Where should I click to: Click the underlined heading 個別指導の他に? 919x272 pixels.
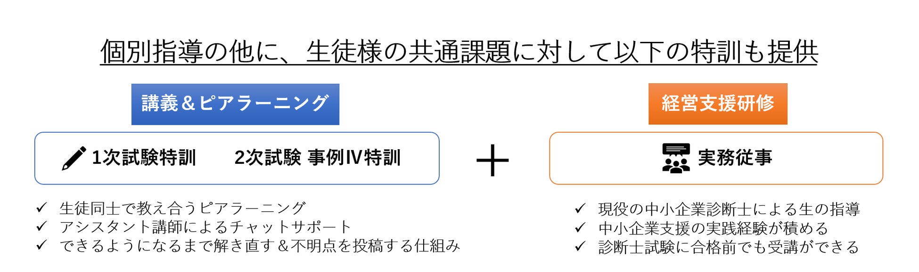point(459,52)
